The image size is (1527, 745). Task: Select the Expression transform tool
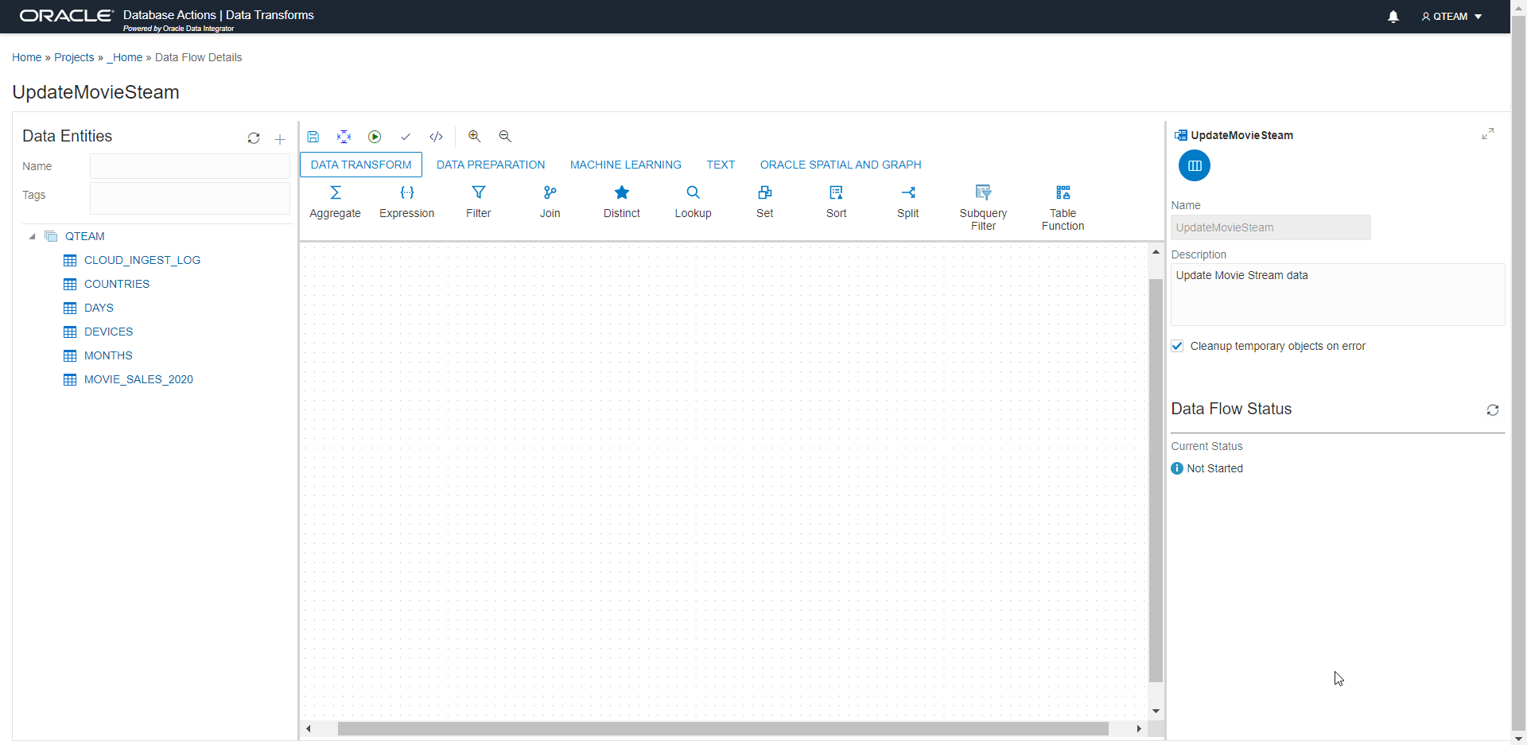coord(407,202)
